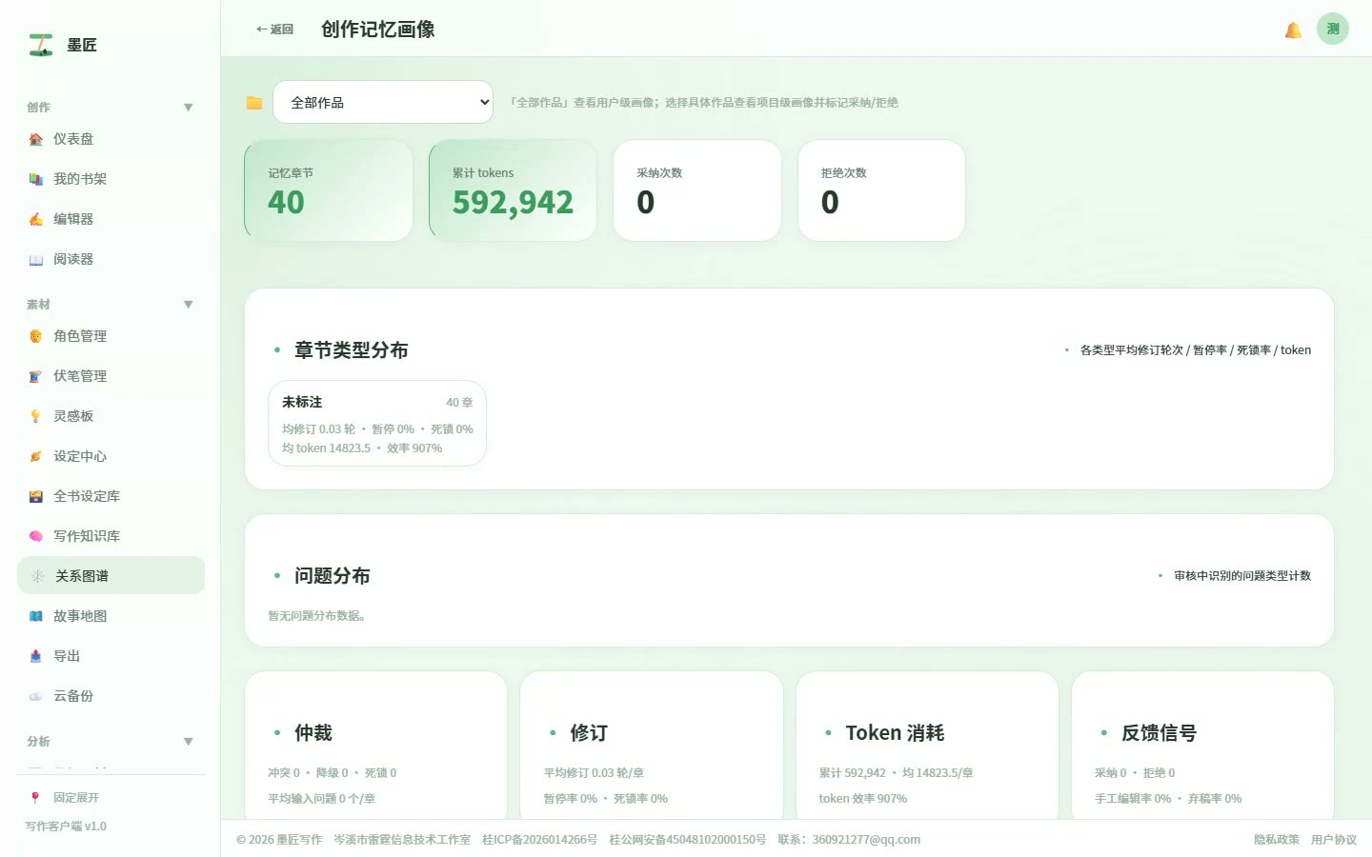Click the 采纳次数 stat card
This screenshot has width=1372, height=857.
[697, 190]
